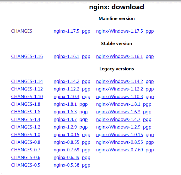Viewport: 181px width, 175px height.
Task: Download nginx-1.17.5 source link
Action: point(66,31)
